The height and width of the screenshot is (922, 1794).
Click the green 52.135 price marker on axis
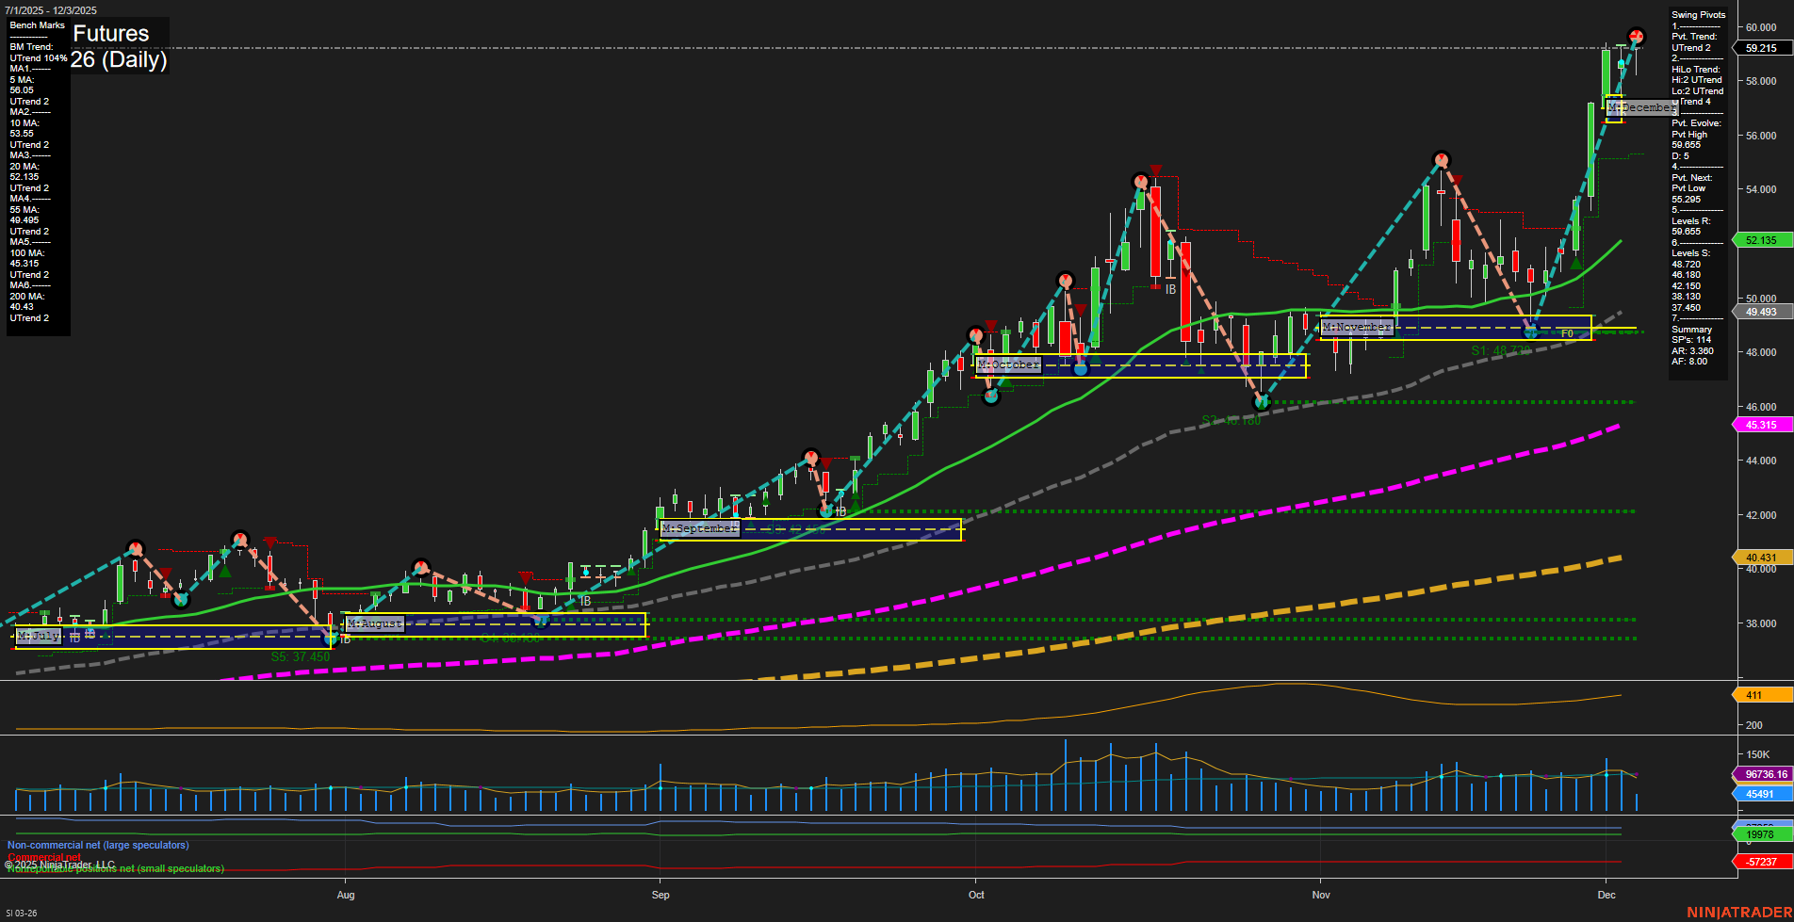click(1760, 241)
